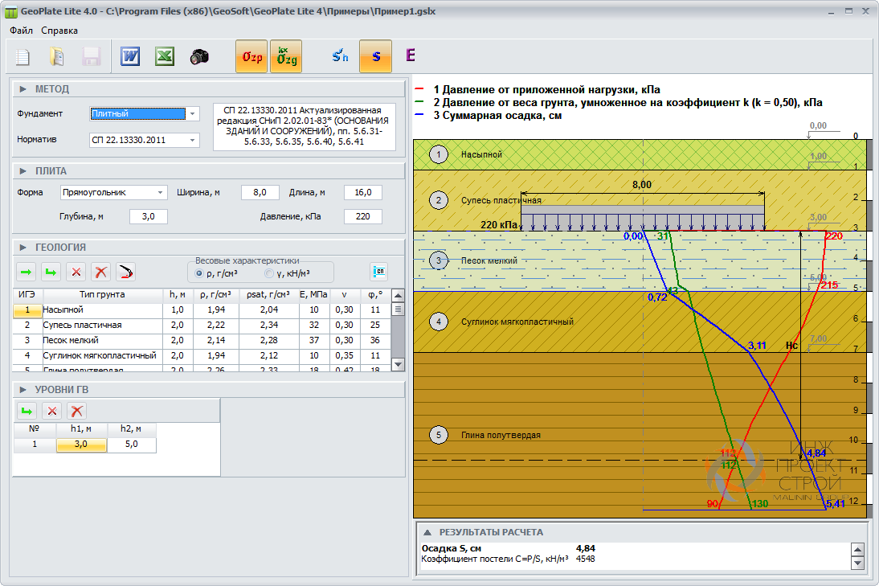The image size is (879, 586).
Task: Select Песок мелкий in the geology table
Action: pos(202,340)
